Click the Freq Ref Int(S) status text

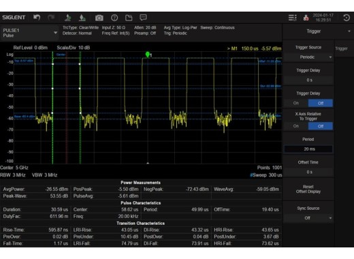116,33
